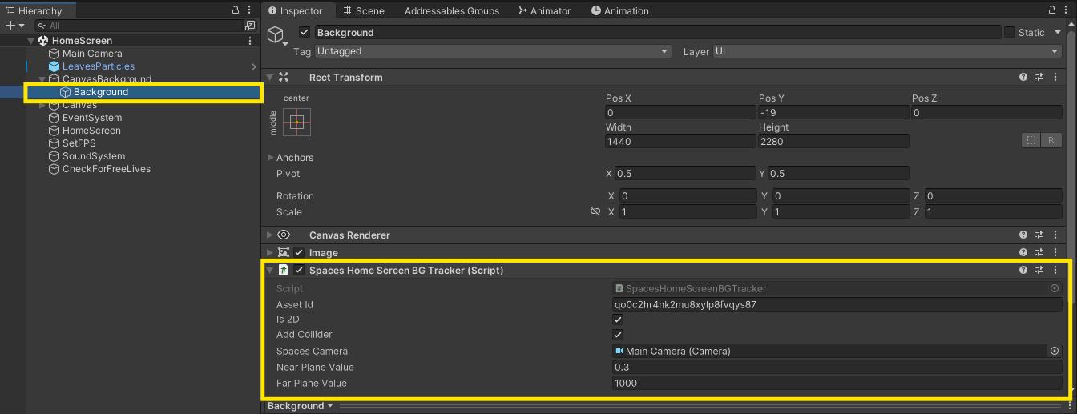Click the Asset Id input field
1077x414 pixels.
[837, 305]
